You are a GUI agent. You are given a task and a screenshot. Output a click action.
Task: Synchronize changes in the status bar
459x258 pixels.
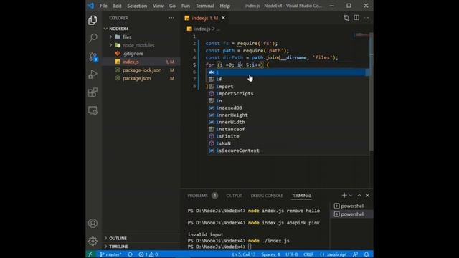point(130,254)
